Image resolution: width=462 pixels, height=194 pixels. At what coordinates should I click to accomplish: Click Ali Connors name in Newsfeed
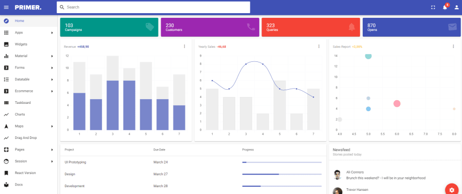pos(355,172)
